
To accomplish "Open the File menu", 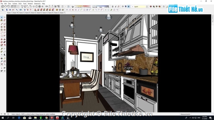I will 2,4.
